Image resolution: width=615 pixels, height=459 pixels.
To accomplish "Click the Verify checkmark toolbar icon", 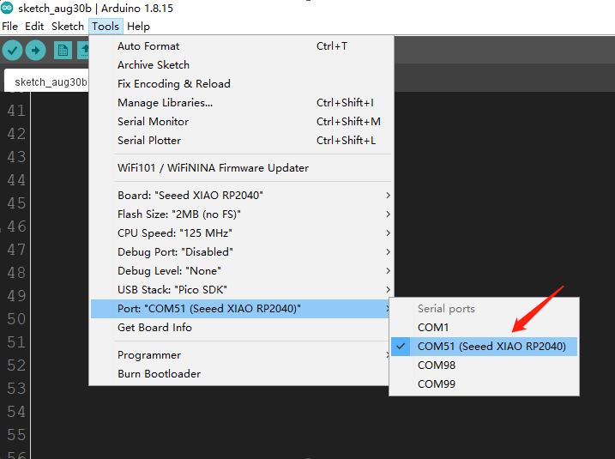I will tap(12, 51).
